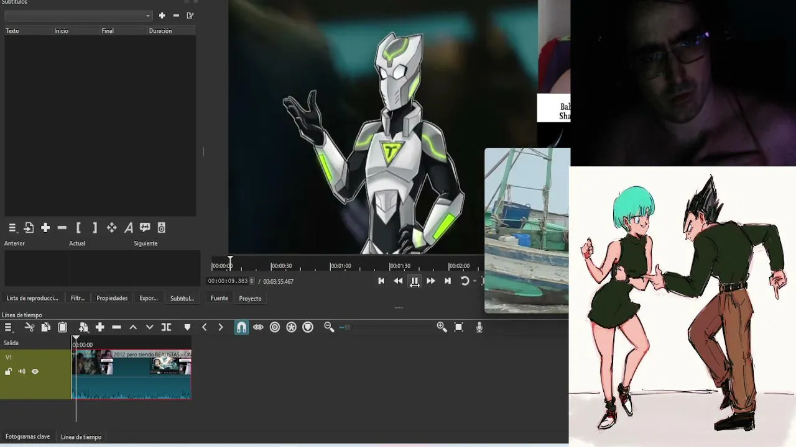Open the Filtros tab
Viewport: 796px width, 447px height.
[78, 298]
